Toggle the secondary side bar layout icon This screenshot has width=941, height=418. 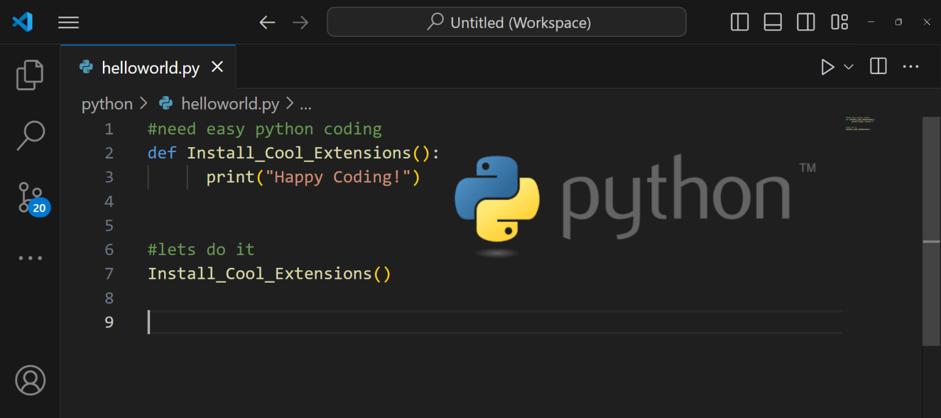pyautogui.click(x=806, y=22)
